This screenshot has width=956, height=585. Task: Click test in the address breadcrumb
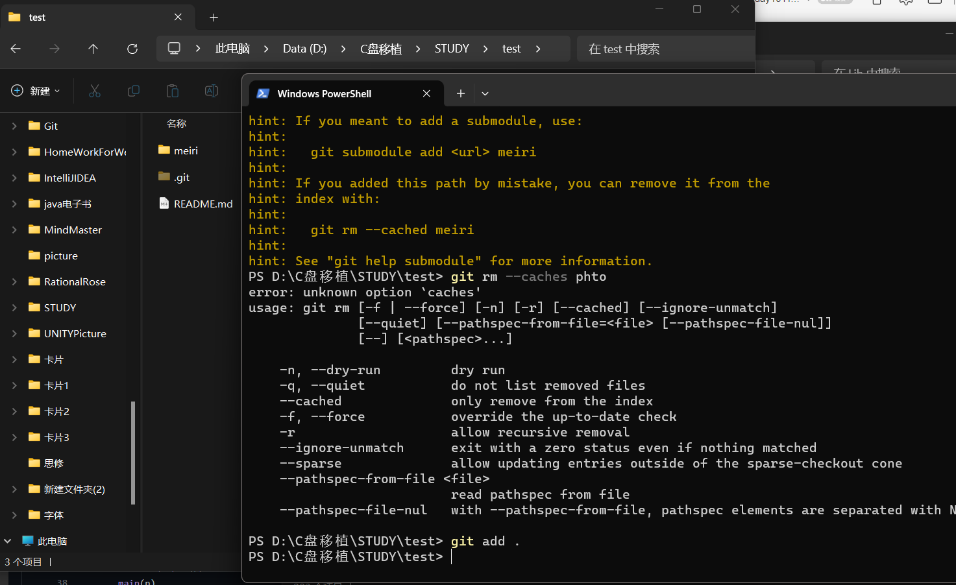tap(511, 49)
